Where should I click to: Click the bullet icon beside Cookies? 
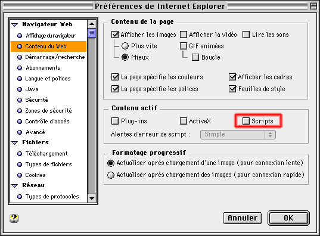click(20, 175)
